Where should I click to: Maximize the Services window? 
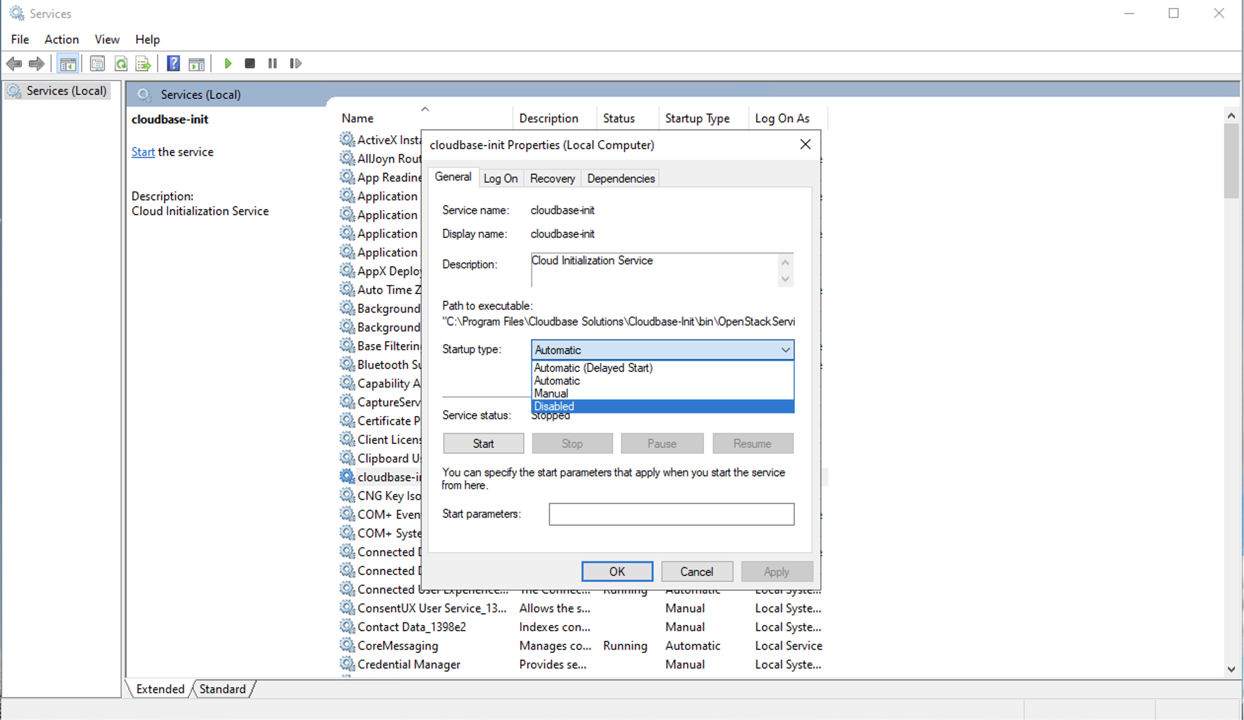tap(1173, 13)
